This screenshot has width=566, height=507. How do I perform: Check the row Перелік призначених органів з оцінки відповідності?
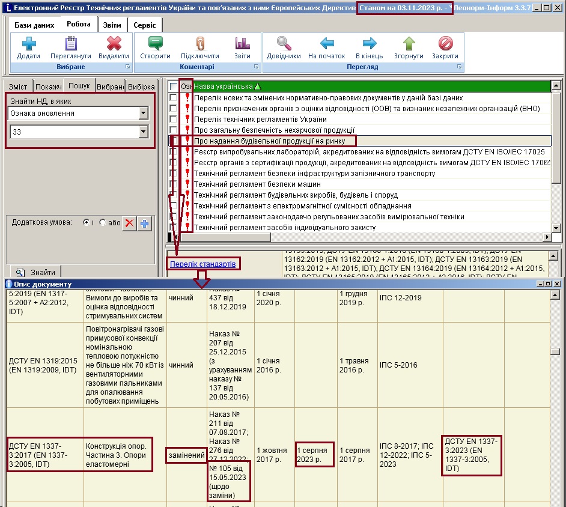tap(173, 108)
